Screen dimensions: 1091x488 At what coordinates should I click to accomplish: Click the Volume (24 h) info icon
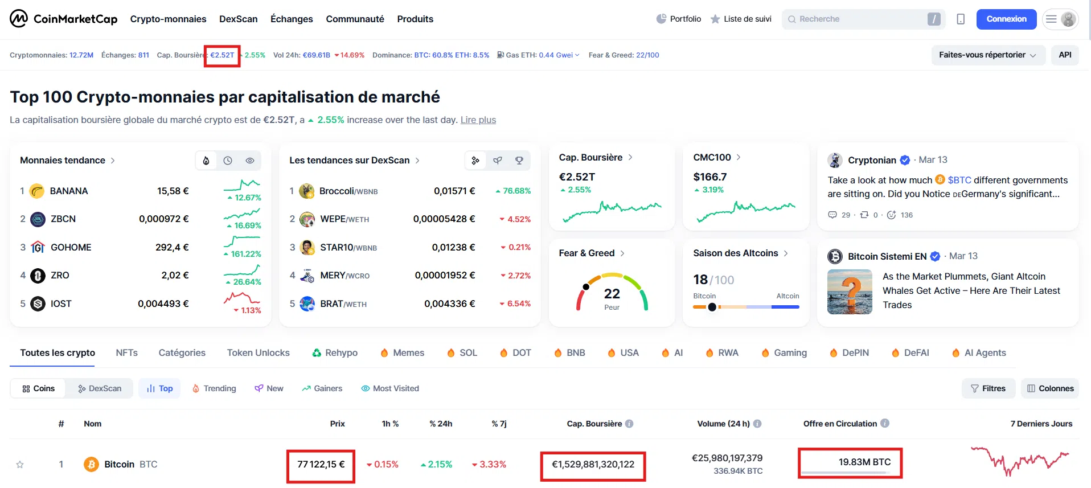coord(757,424)
